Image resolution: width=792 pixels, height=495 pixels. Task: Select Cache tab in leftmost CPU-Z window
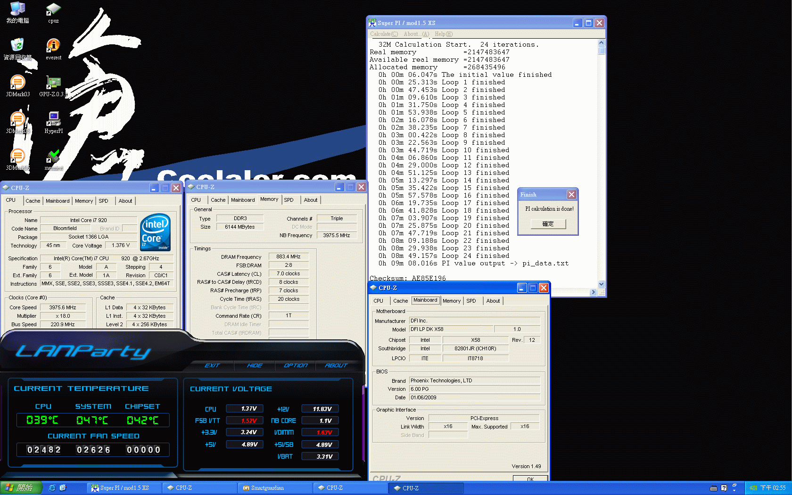tap(33, 201)
